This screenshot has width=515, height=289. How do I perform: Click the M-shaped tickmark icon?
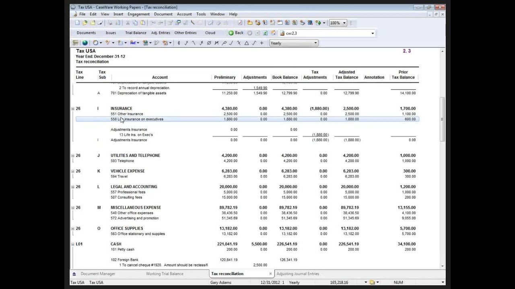tap(216, 43)
